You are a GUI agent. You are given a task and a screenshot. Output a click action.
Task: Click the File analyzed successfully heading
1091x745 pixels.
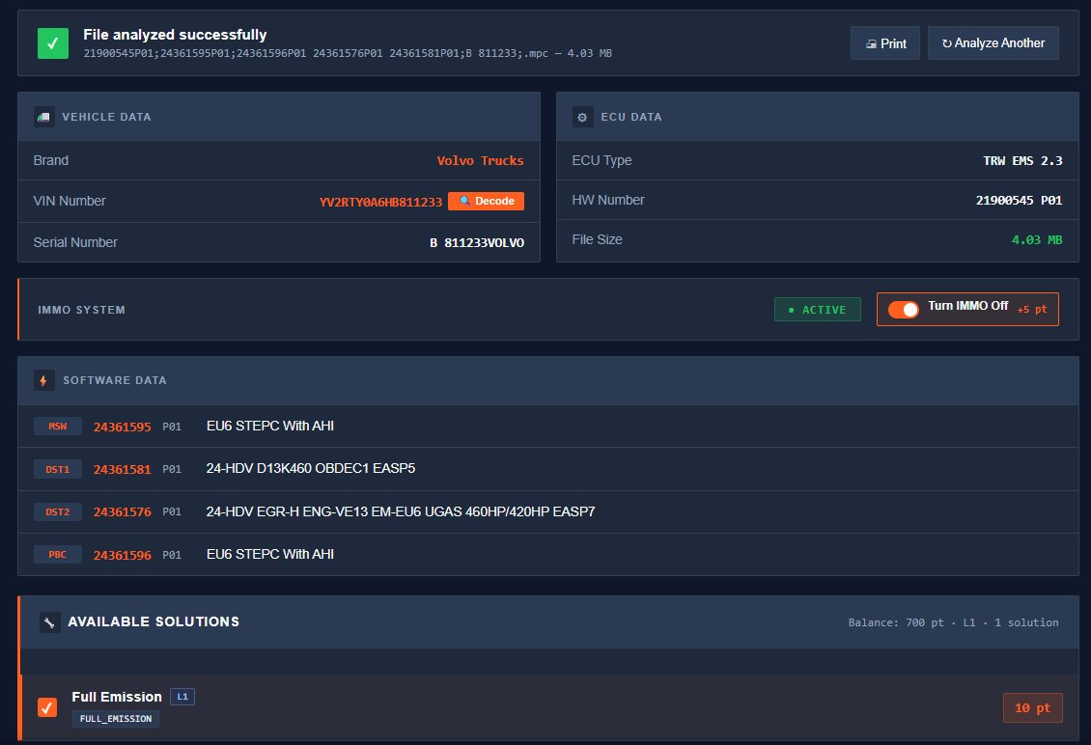pyautogui.click(x=175, y=34)
